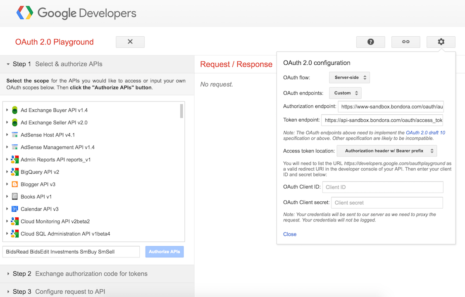
Task: Open help via the question mark icon
Action: [x=371, y=42]
